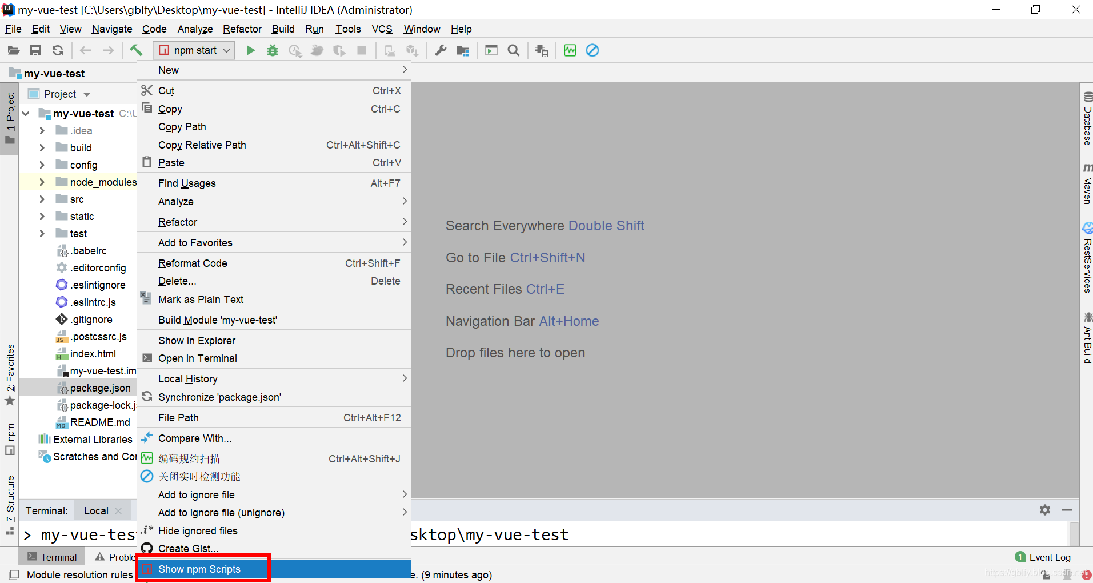Run npm start with green play icon
This screenshot has width=1093, height=583.
[x=250, y=50]
